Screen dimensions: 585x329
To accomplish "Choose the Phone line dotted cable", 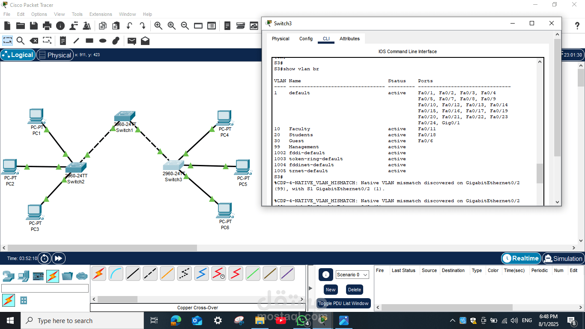I will pyautogui.click(x=185, y=273).
